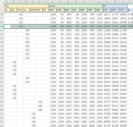Select DDR value 130 in row 61

point(33,114)
